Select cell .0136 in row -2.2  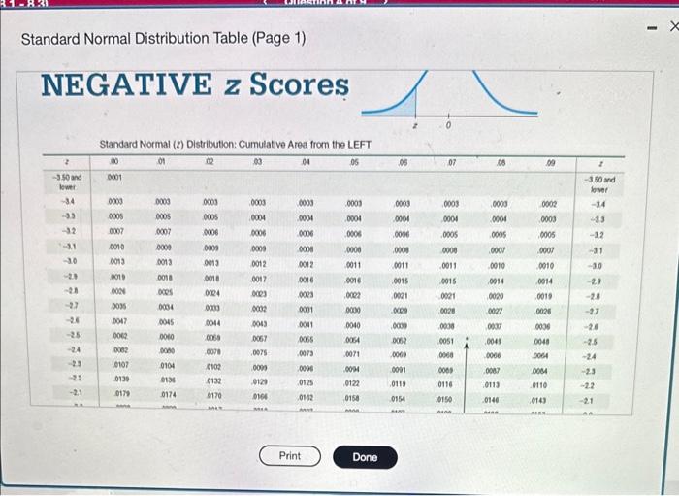[168, 380]
